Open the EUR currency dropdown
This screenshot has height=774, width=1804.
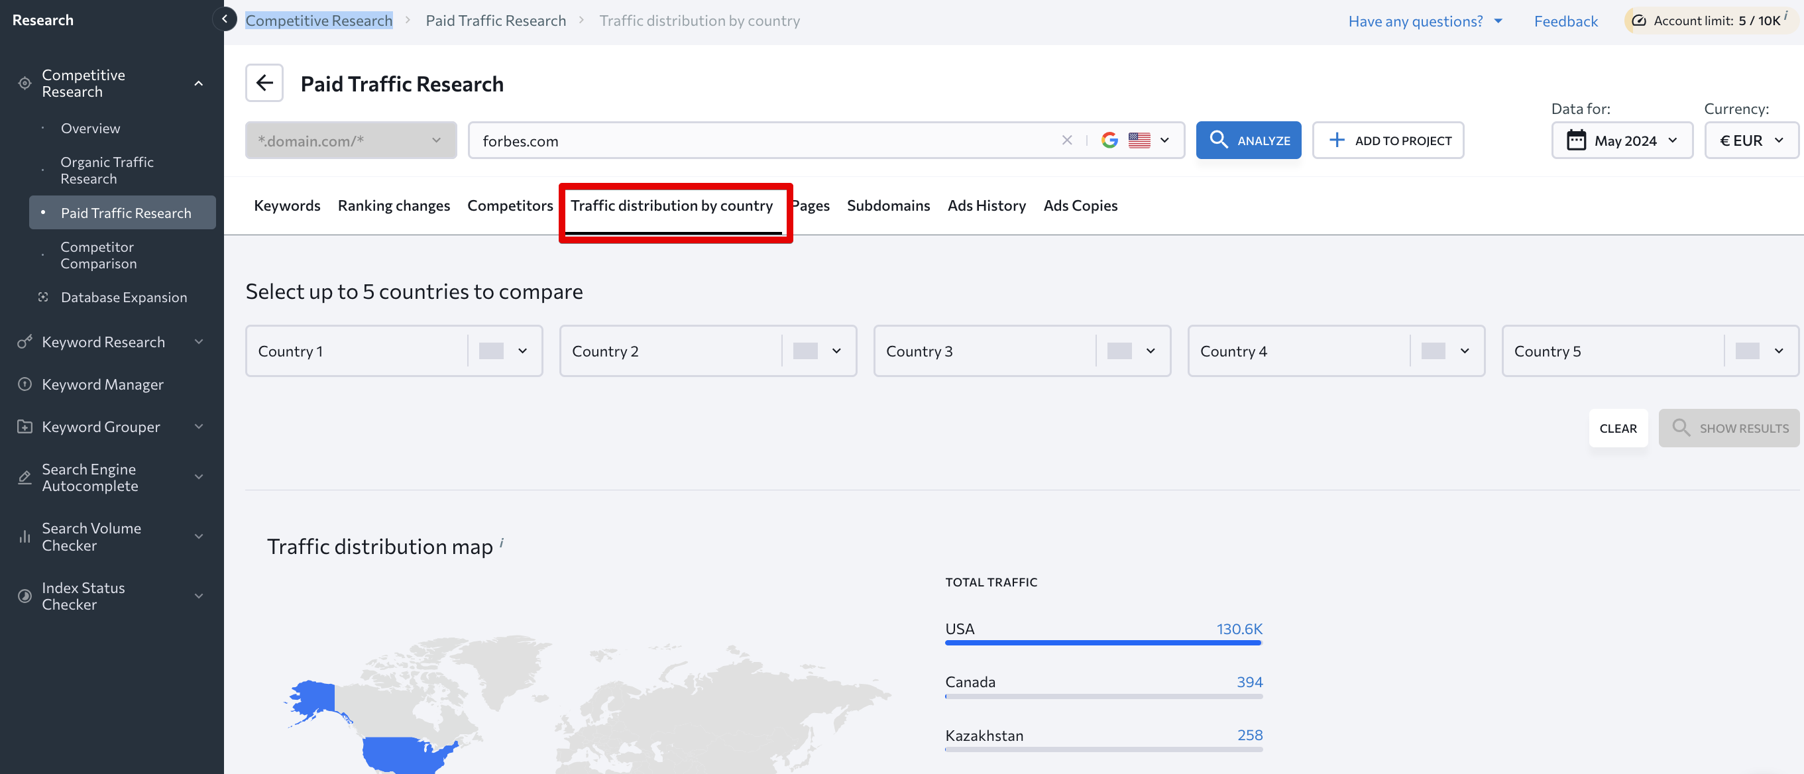pyautogui.click(x=1751, y=140)
